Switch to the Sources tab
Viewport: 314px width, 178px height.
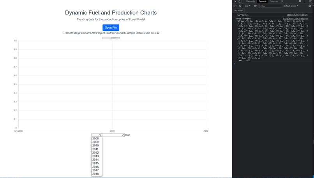point(274,1)
